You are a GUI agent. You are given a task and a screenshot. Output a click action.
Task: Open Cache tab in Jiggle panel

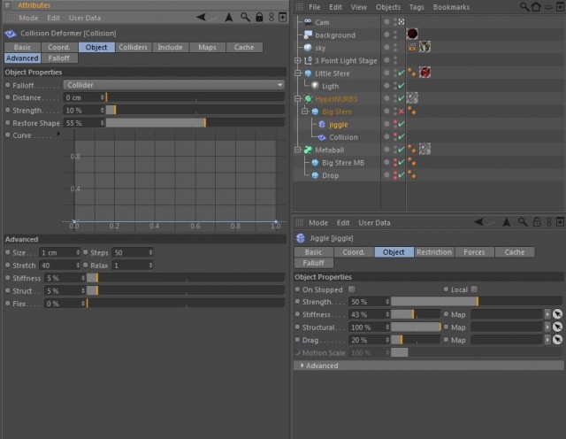tap(515, 252)
